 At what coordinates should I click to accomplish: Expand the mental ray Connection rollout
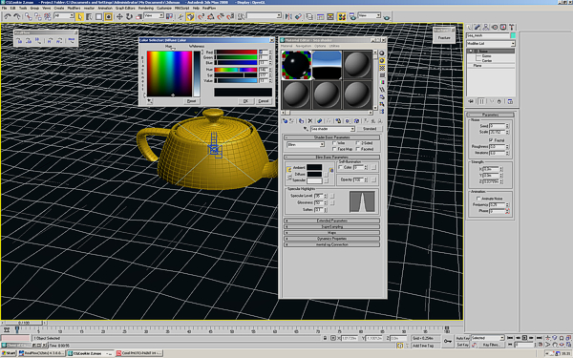[331, 244]
